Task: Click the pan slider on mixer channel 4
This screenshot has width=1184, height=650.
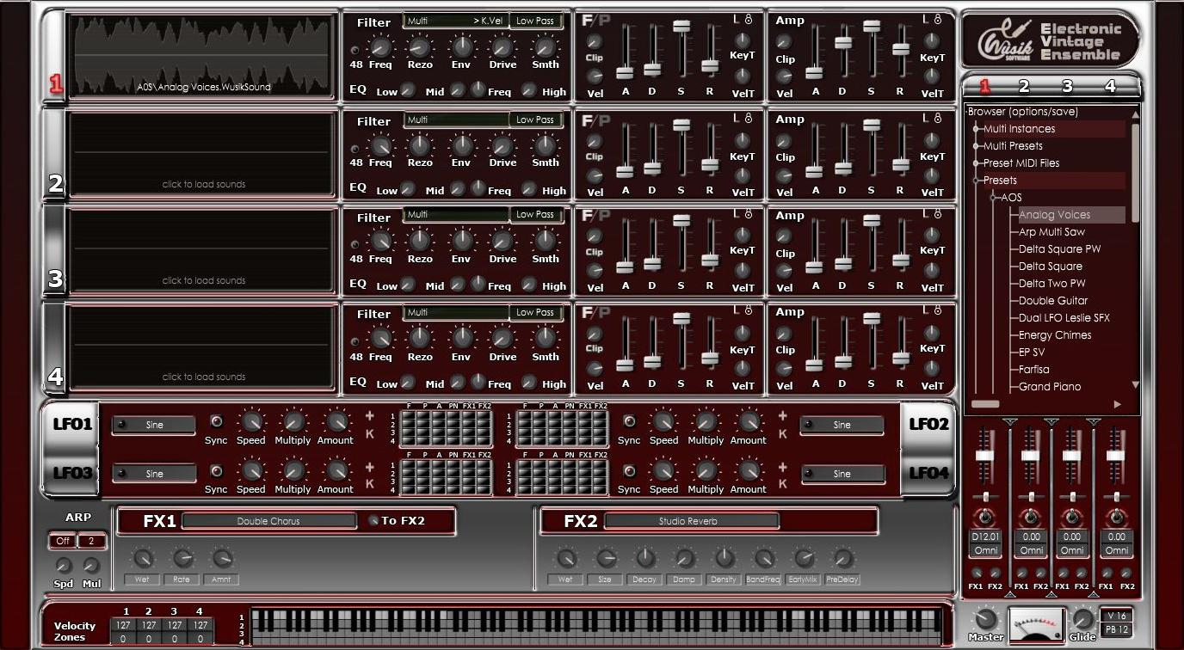Action: [1117, 497]
